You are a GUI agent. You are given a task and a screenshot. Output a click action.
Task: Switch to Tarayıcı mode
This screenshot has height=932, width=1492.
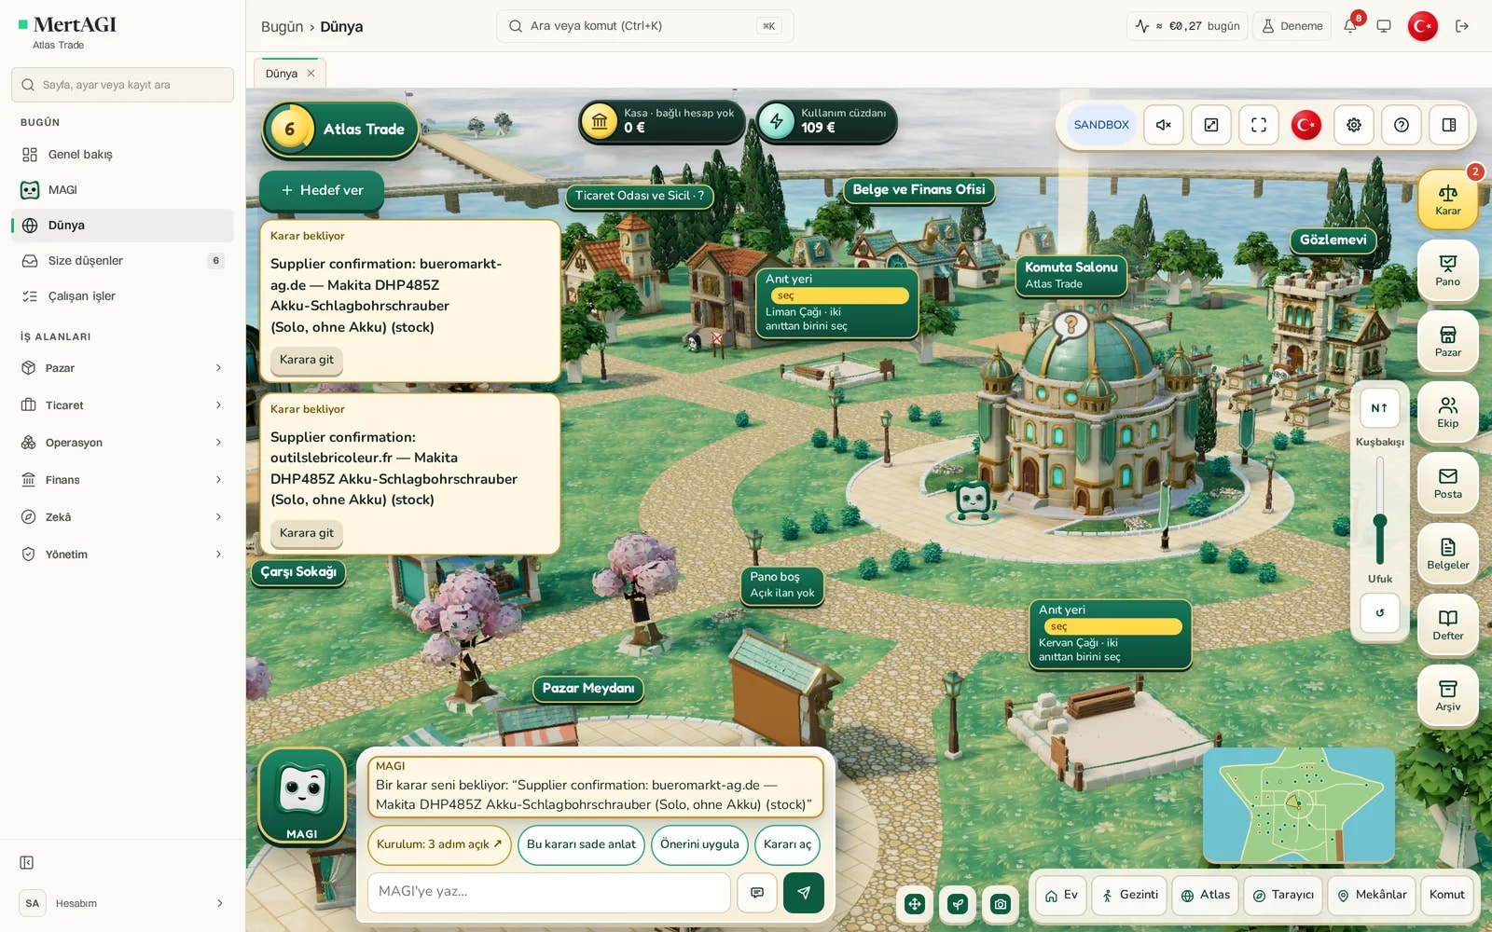point(1283,895)
